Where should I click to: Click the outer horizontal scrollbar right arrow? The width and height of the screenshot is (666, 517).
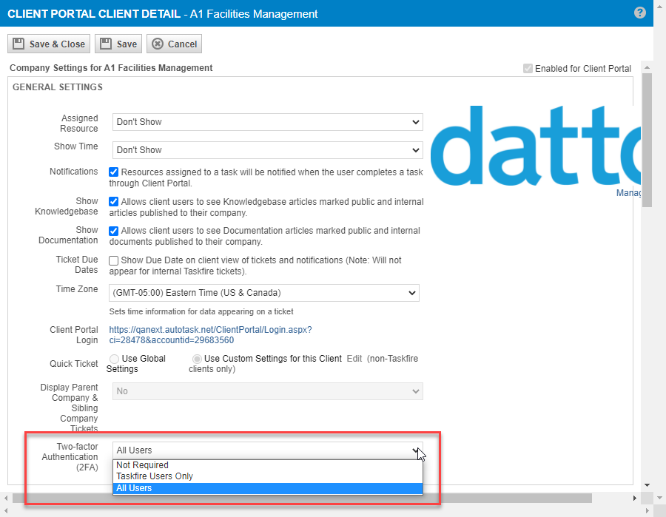click(647, 510)
